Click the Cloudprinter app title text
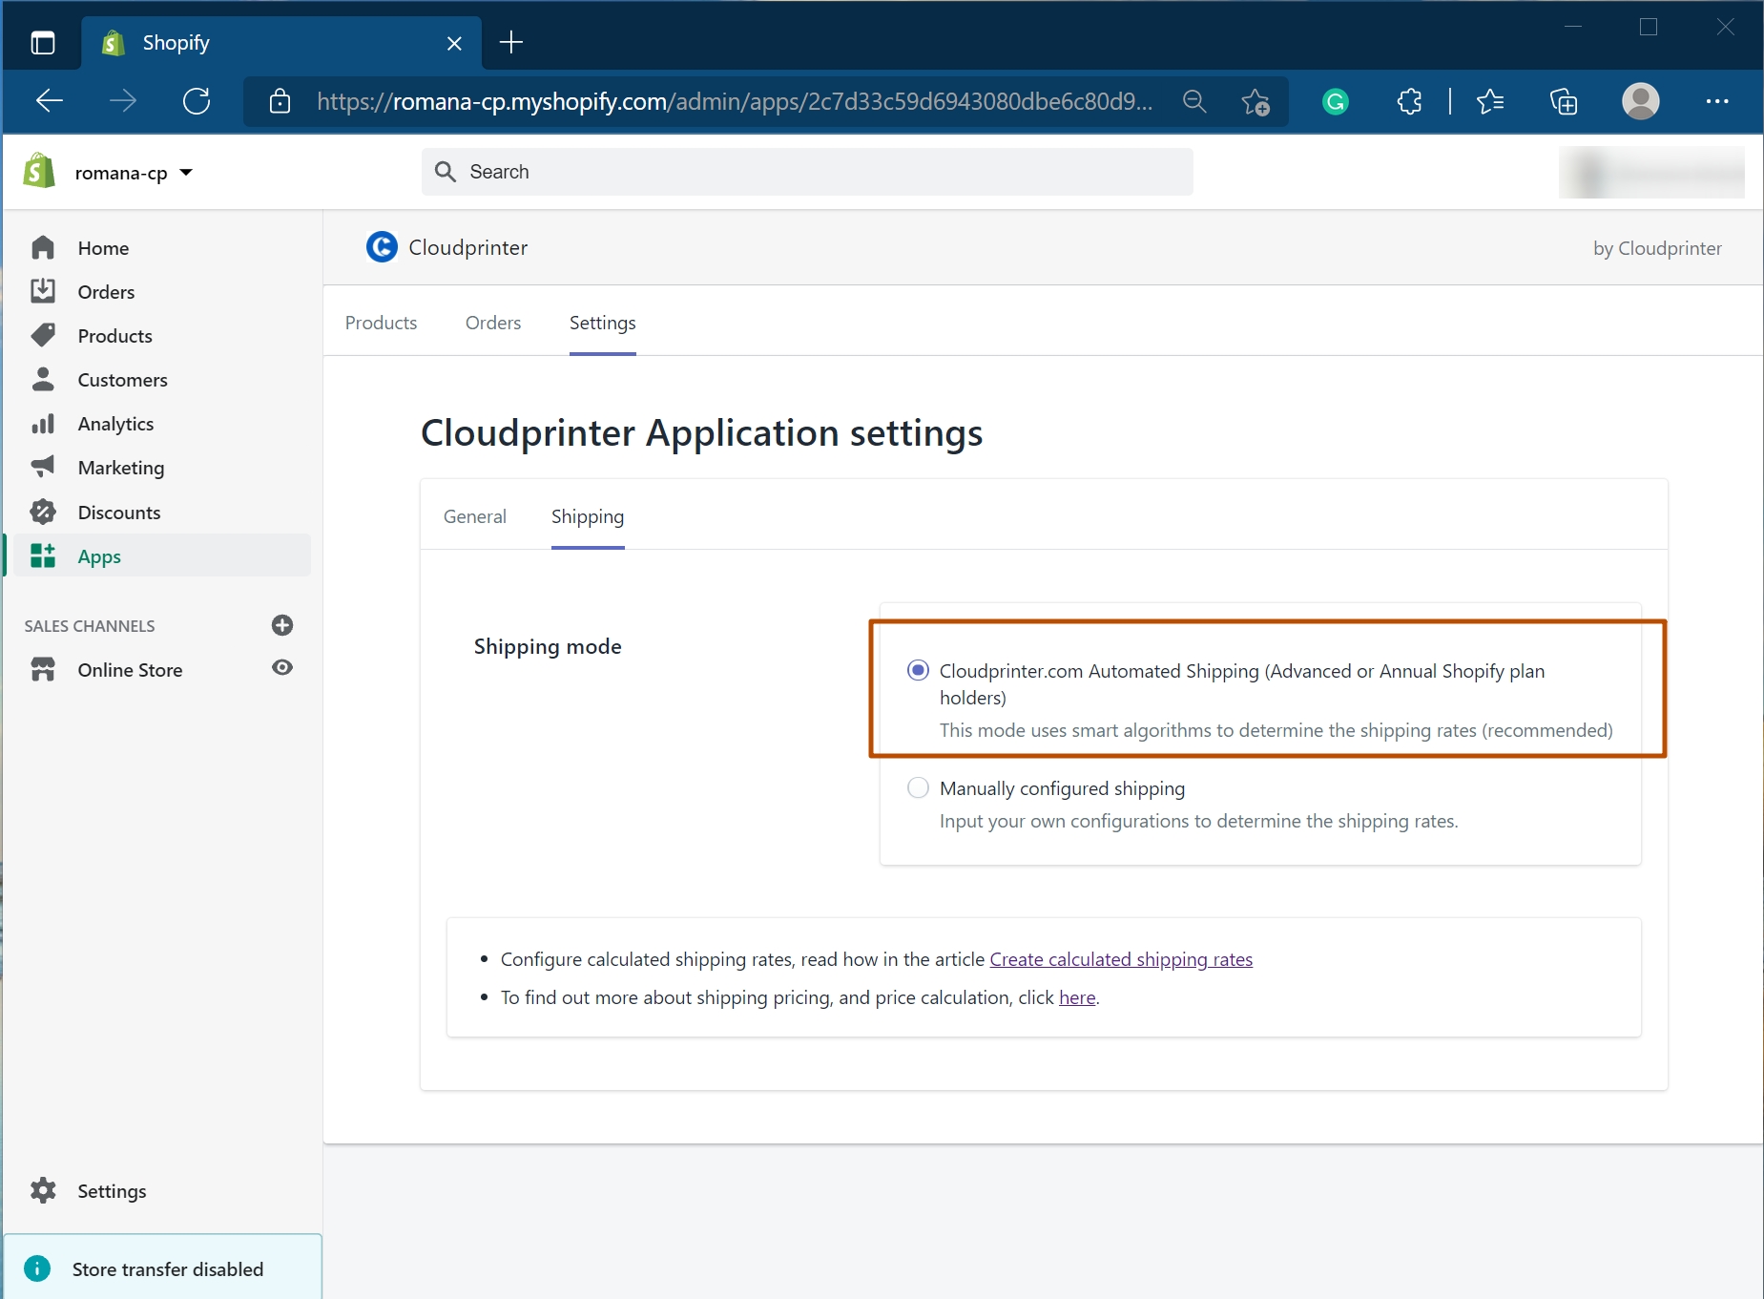 468,247
